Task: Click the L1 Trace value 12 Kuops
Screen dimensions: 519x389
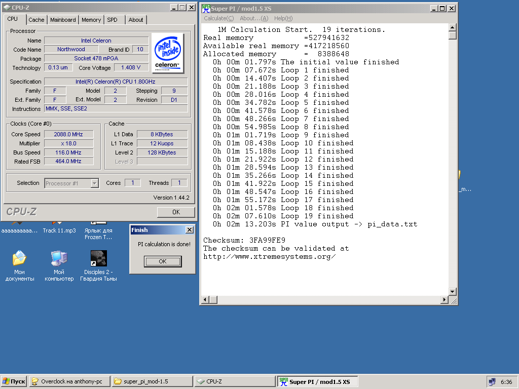Action: (x=162, y=143)
